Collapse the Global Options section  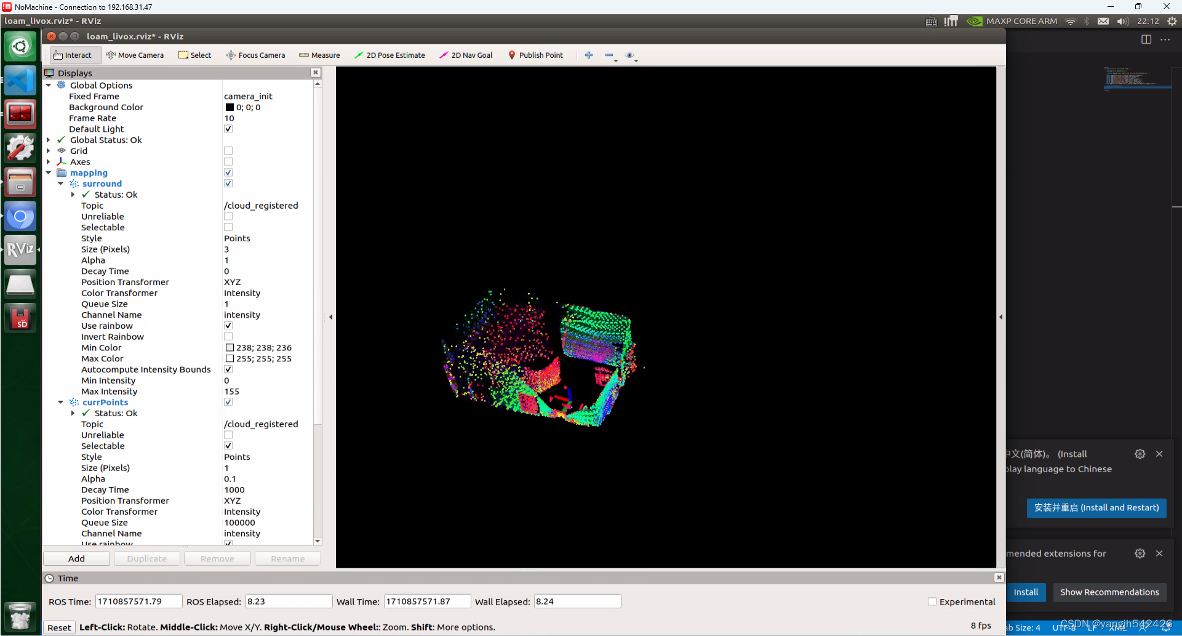click(x=49, y=86)
